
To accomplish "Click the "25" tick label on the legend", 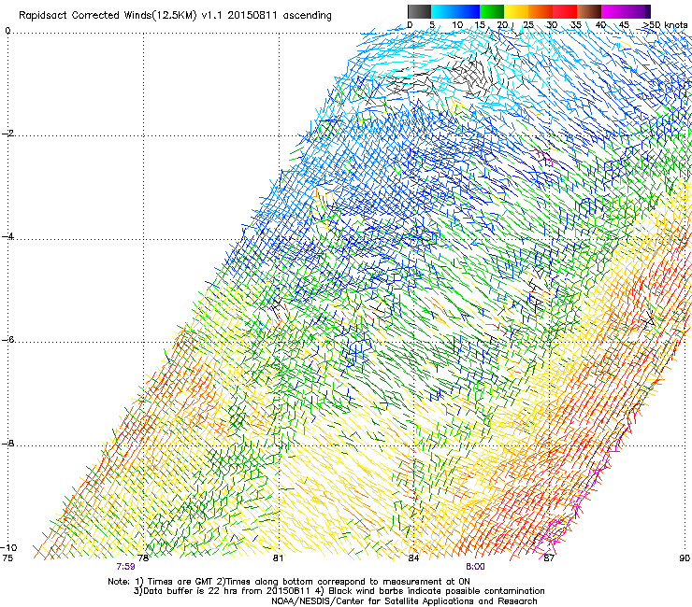I will (528, 25).
